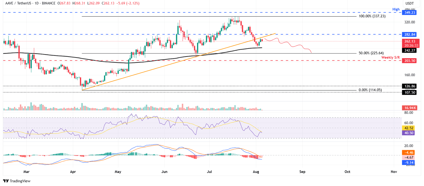
Task: Click the TradingView logo
Action: point(17,181)
